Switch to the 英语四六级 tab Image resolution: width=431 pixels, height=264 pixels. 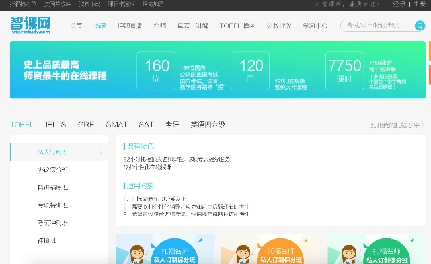click(208, 125)
